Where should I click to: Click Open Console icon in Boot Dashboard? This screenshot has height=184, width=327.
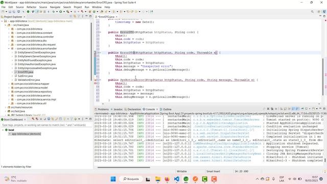click(x=49, y=119)
